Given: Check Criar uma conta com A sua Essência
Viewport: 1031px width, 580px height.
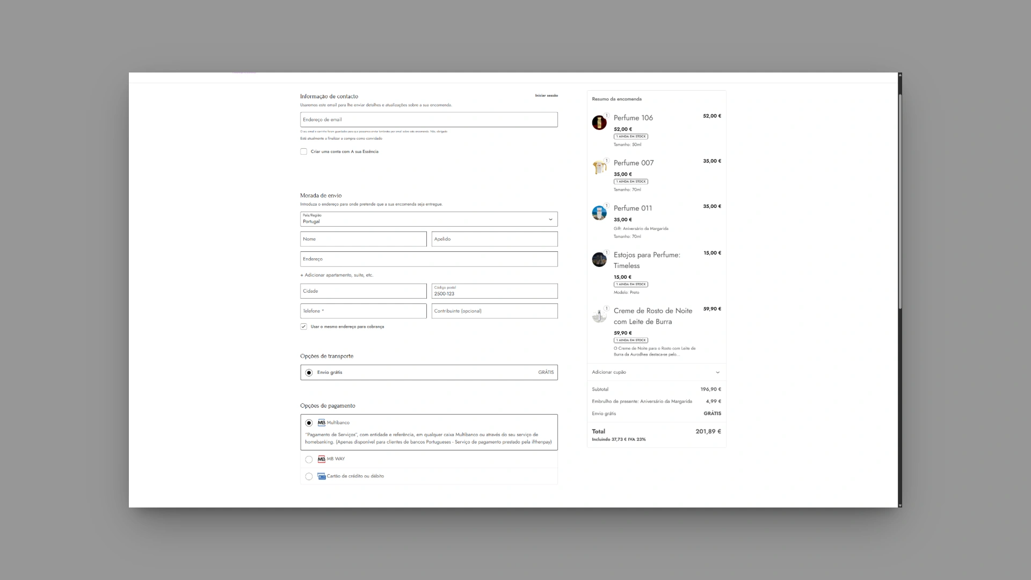Looking at the screenshot, I should 304,151.
